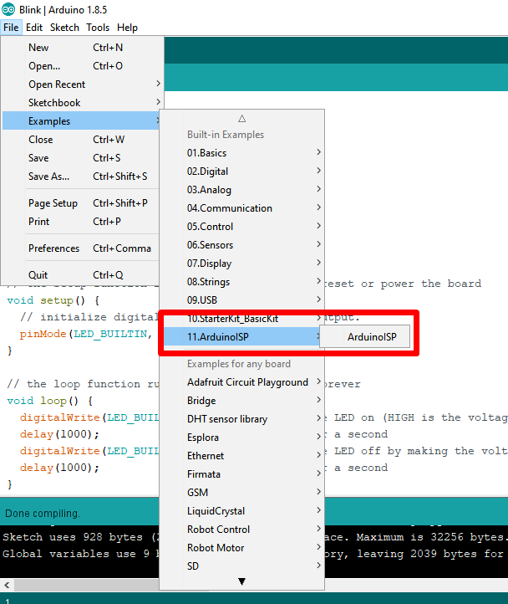Click the Arduino logo in title bar

click(8, 9)
